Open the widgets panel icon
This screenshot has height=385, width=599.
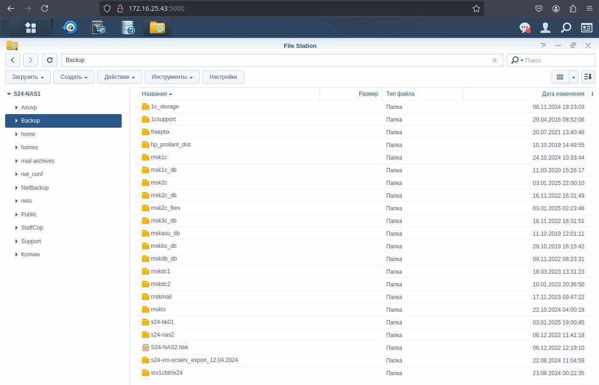[x=586, y=28]
